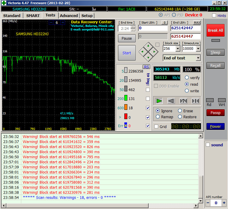Click the RS reset counters button

click(147, 67)
